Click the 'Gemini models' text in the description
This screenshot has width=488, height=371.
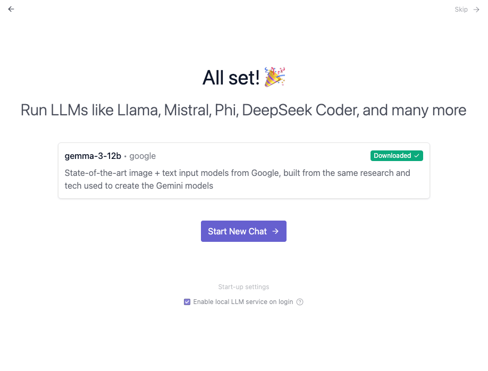point(187,186)
